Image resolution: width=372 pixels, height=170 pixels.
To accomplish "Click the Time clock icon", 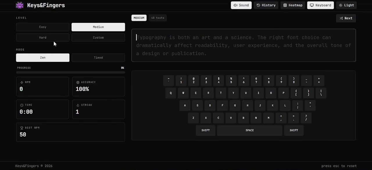I will point(22,105).
